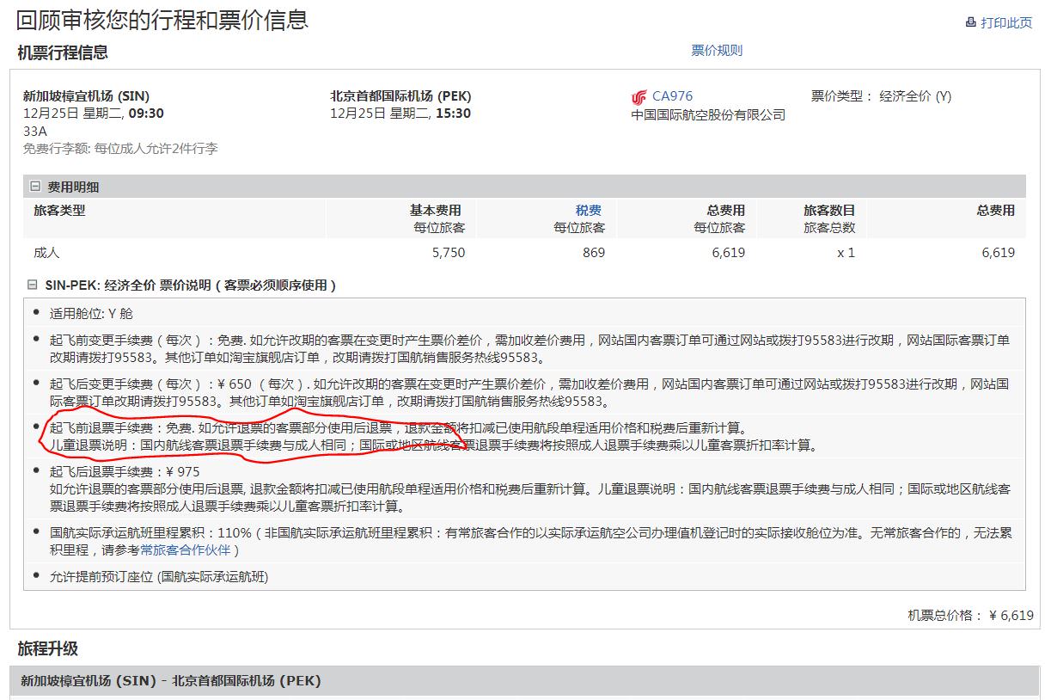Click the 旅客数目 column header

[828, 211]
